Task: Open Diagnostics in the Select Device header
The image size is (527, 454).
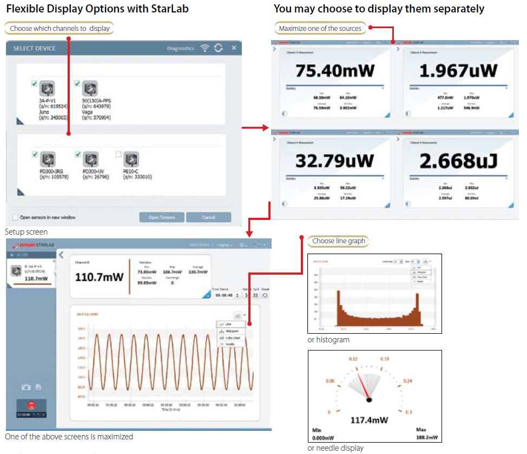Action: tap(181, 48)
